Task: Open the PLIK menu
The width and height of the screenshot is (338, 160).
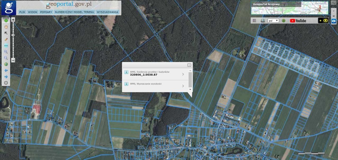Action: pos(22,12)
